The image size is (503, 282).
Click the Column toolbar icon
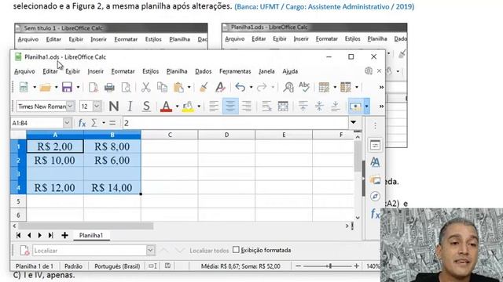click(346, 87)
